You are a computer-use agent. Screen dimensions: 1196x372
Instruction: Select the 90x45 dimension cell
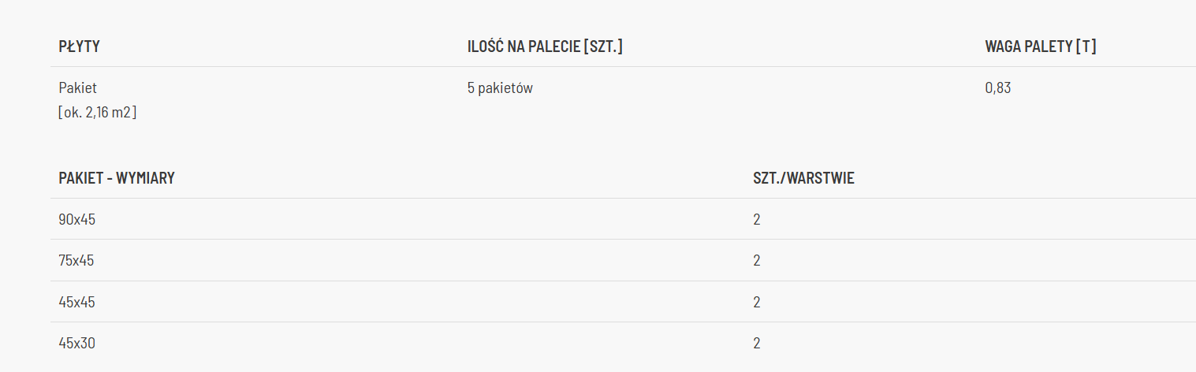76,219
